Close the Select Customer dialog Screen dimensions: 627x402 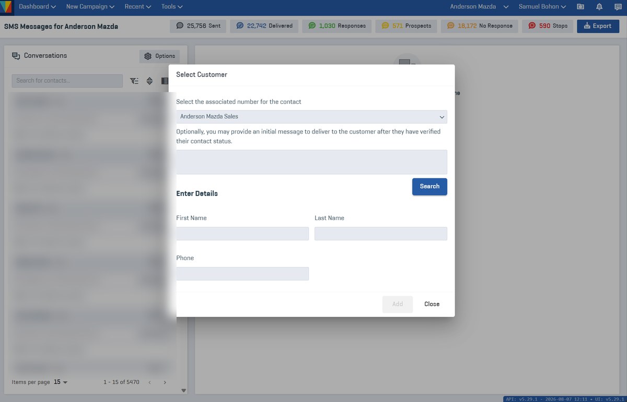[x=432, y=304]
